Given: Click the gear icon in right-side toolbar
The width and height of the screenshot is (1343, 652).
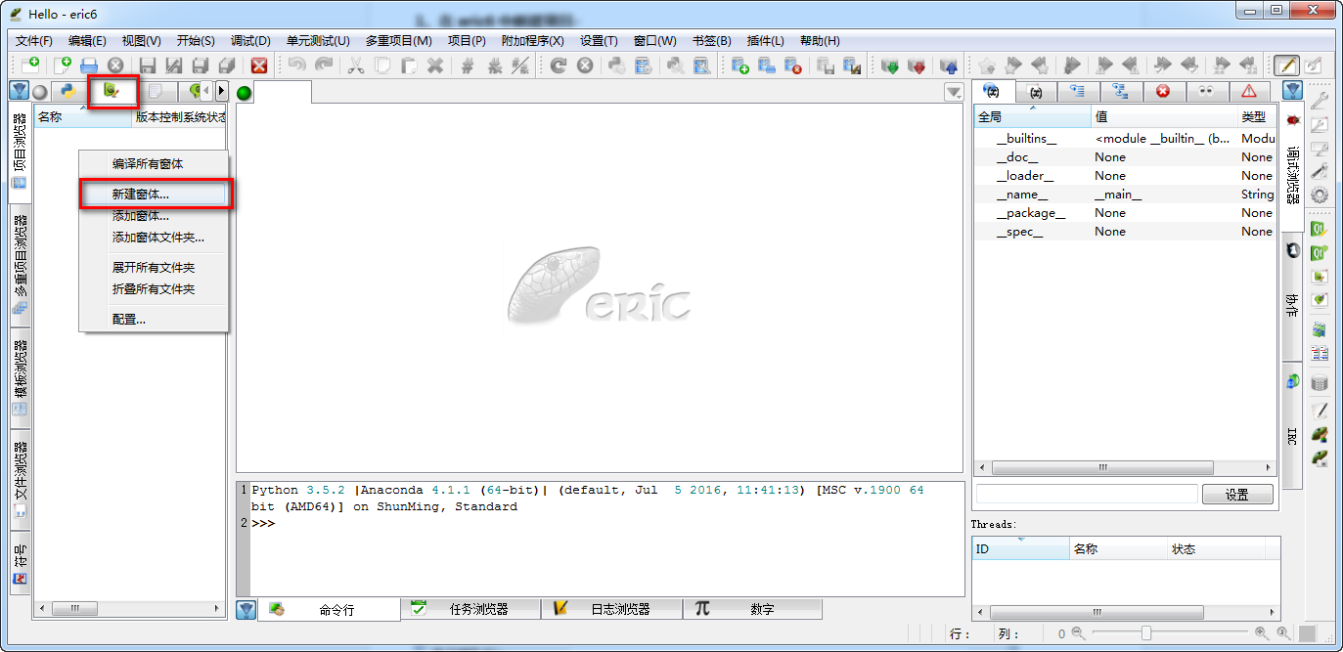Looking at the screenshot, I should (x=1320, y=194).
